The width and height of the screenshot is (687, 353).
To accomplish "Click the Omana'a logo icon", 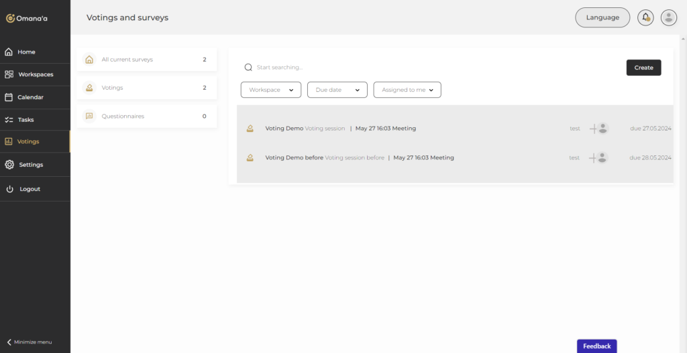I will coord(10,18).
